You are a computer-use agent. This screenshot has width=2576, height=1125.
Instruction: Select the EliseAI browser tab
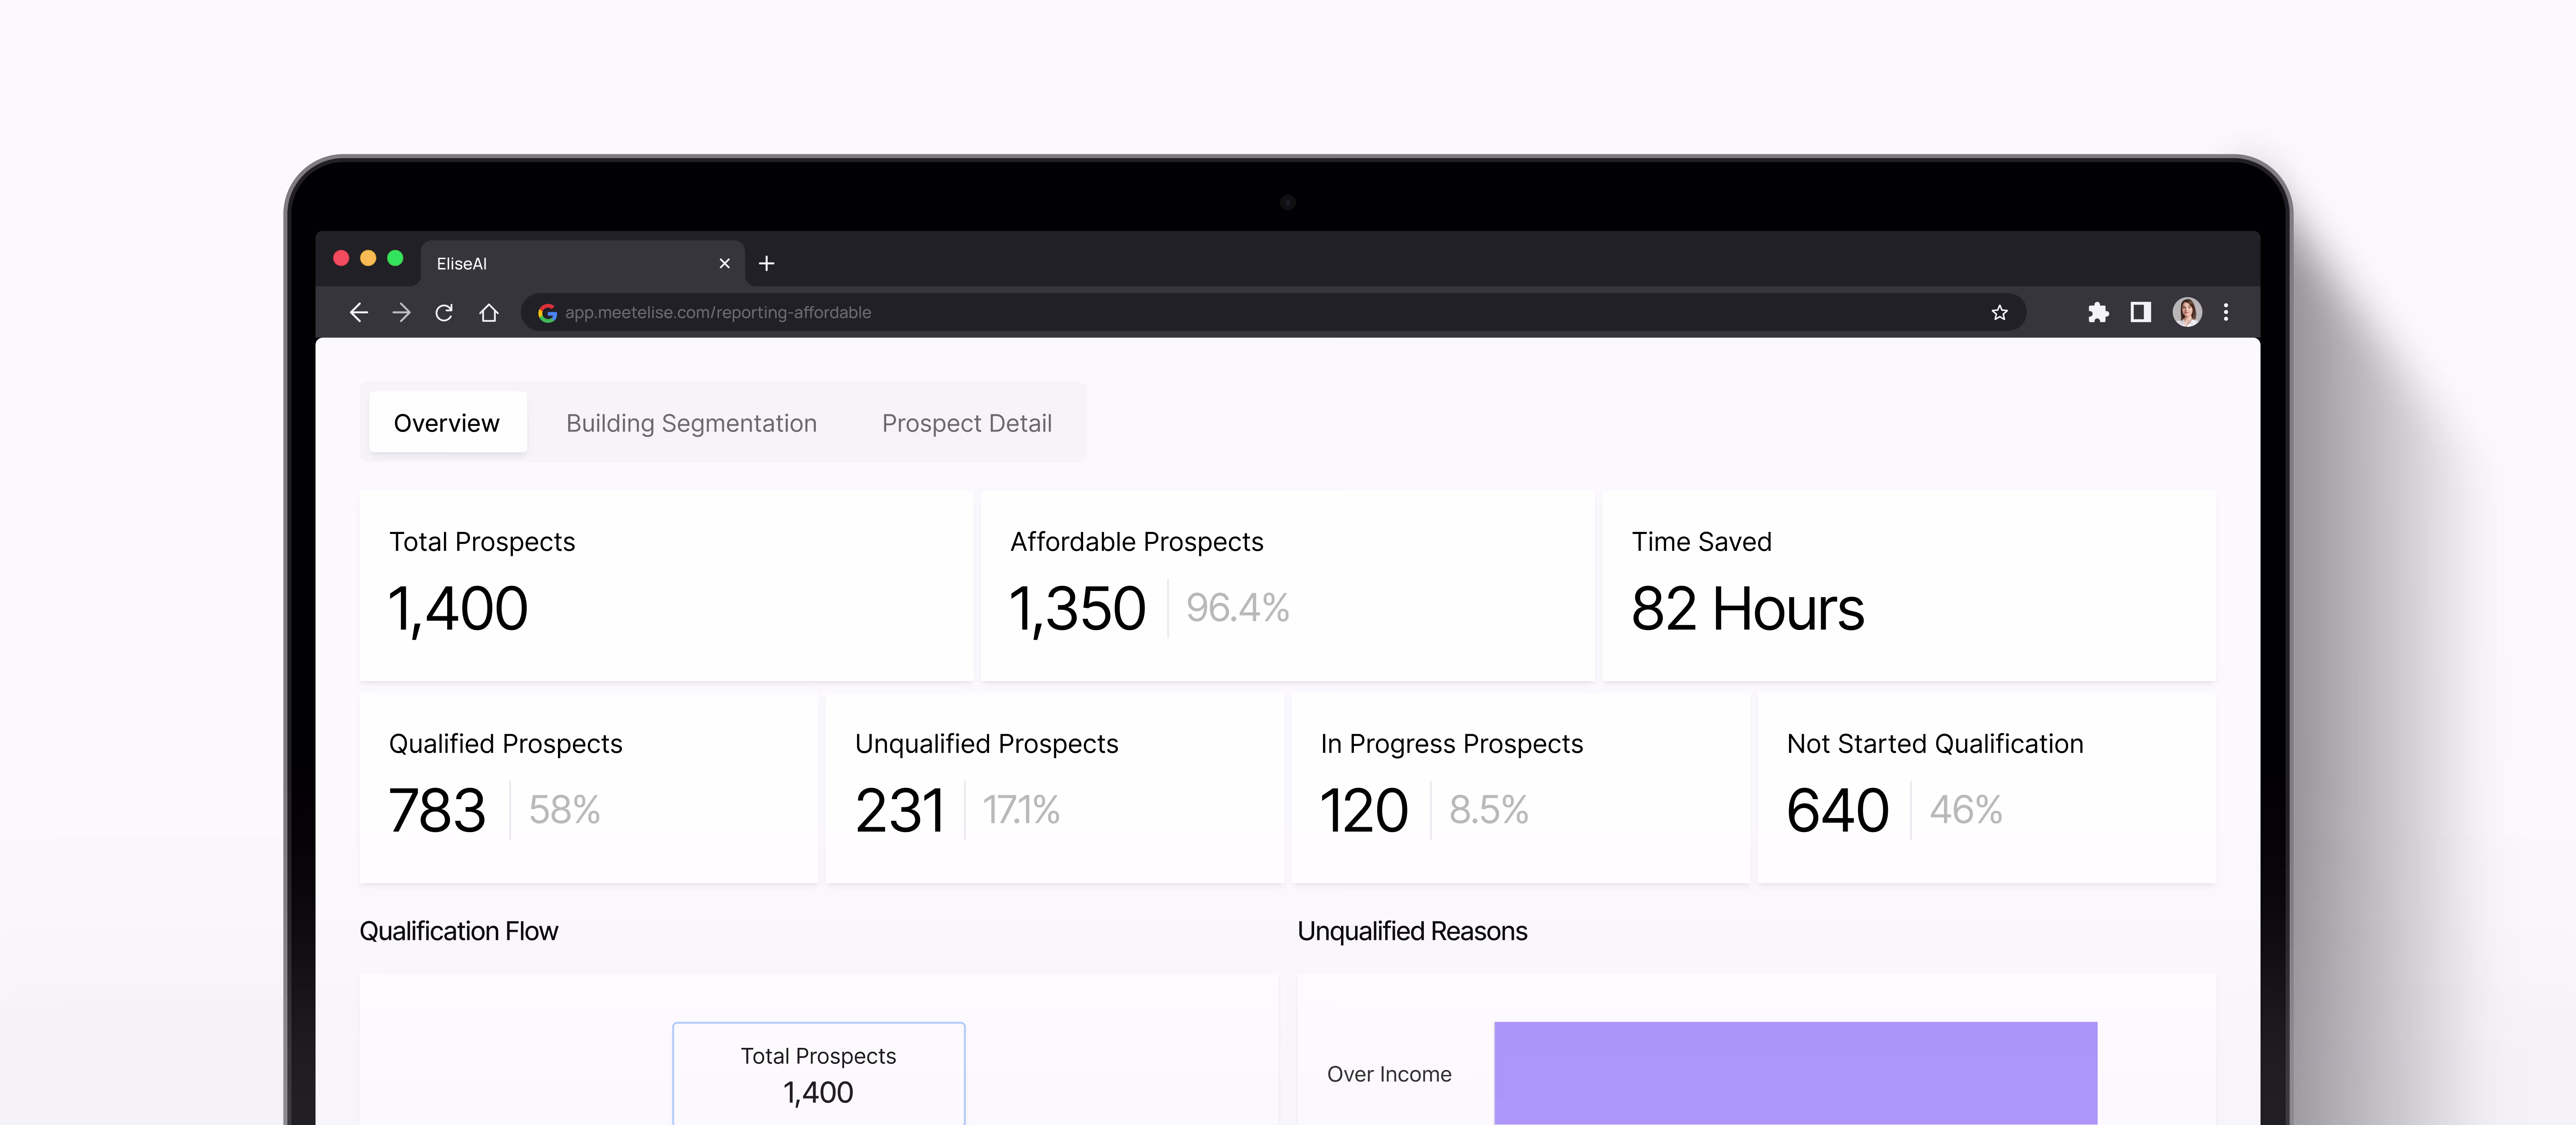pyautogui.click(x=582, y=263)
